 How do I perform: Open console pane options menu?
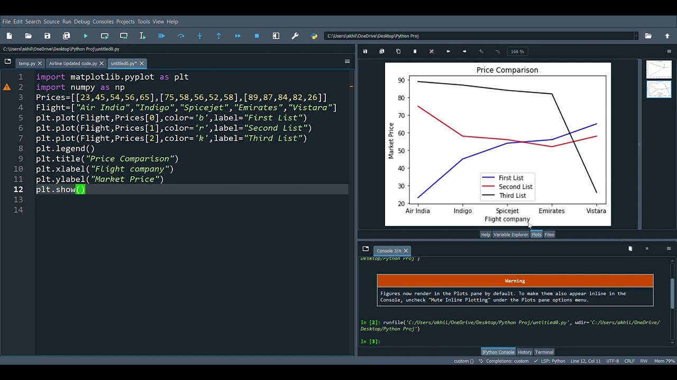click(669, 249)
